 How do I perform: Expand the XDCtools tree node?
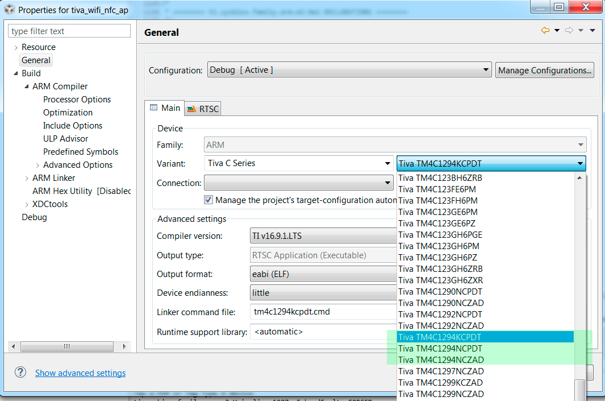coord(27,204)
